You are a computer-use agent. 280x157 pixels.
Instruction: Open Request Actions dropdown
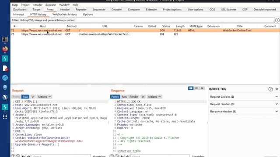click(x=44, y=97)
